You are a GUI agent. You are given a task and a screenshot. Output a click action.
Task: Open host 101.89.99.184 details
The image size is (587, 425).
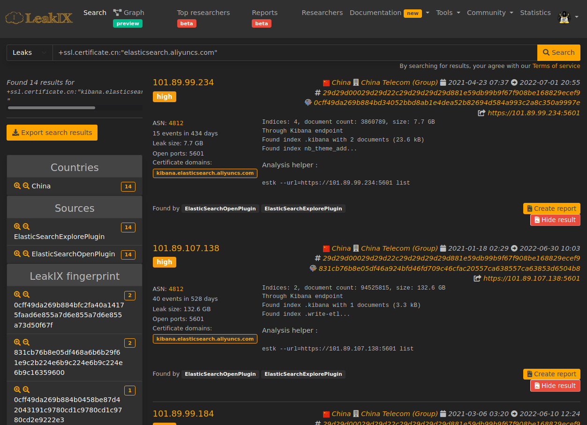pyautogui.click(x=183, y=414)
